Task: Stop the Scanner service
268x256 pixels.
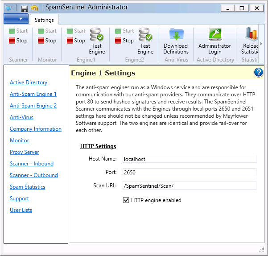Action: pos(18,41)
